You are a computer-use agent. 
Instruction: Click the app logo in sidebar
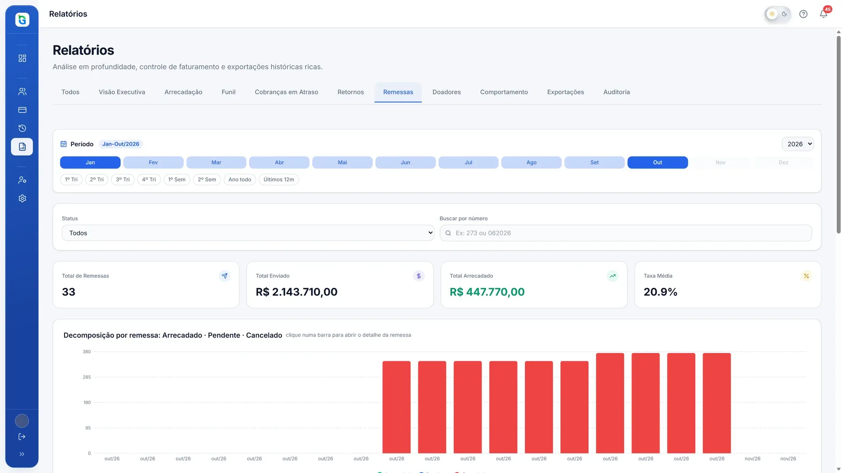click(x=22, y=20)
